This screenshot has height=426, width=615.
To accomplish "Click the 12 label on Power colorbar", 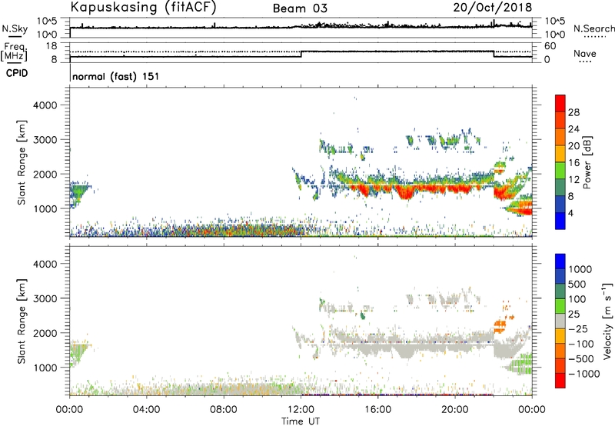I will (x=573, y=180).
